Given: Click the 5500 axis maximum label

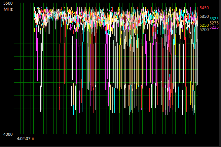Looking at the screenshot, I should pyautogui.click(x=8, y=3).
